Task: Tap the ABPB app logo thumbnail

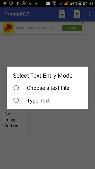Action: [8, 28]
